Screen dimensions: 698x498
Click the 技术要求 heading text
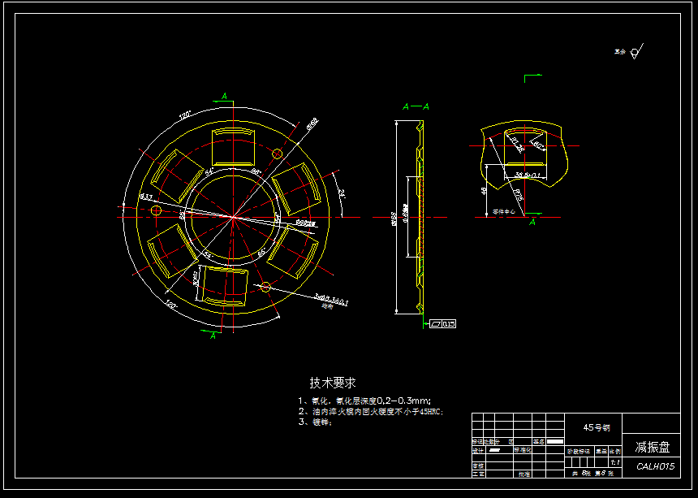pos(333,383)
